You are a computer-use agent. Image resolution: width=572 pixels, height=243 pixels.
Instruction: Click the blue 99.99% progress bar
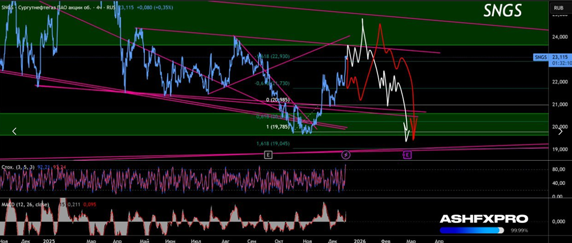point(472,230)
